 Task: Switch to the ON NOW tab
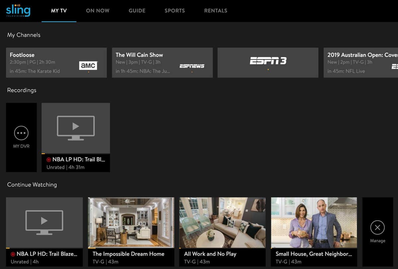click(x=98, y=10)
